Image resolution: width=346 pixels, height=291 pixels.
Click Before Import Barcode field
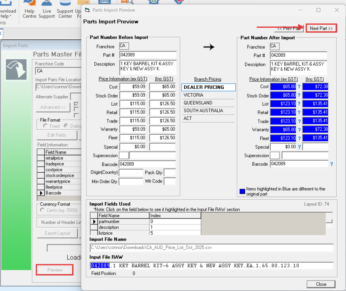pyautogui.click(x=147, y=164)
